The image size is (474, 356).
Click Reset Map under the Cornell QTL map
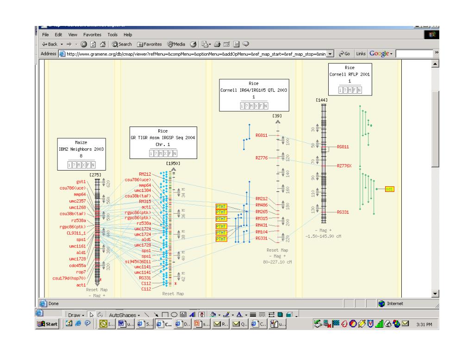pos(277,250)
